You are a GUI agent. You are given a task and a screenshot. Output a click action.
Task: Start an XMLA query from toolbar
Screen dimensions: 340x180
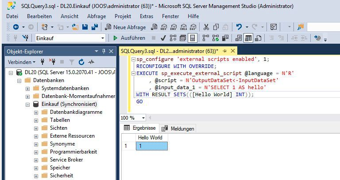pyautogui.click(x=183, y=27)
